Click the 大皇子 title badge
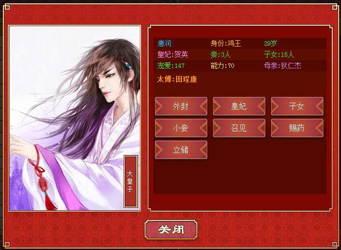The height and width of the screenshot is (250, 341). [x=131, y=181]
